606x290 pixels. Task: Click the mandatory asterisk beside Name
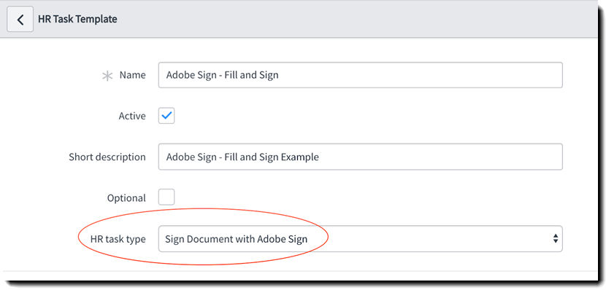[107, 76]
